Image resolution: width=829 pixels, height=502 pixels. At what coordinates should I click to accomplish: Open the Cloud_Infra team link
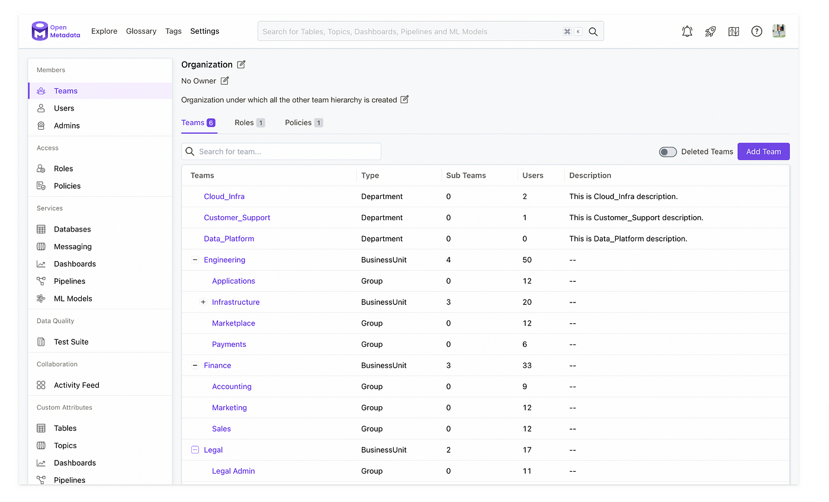click(x=224, y=197)
